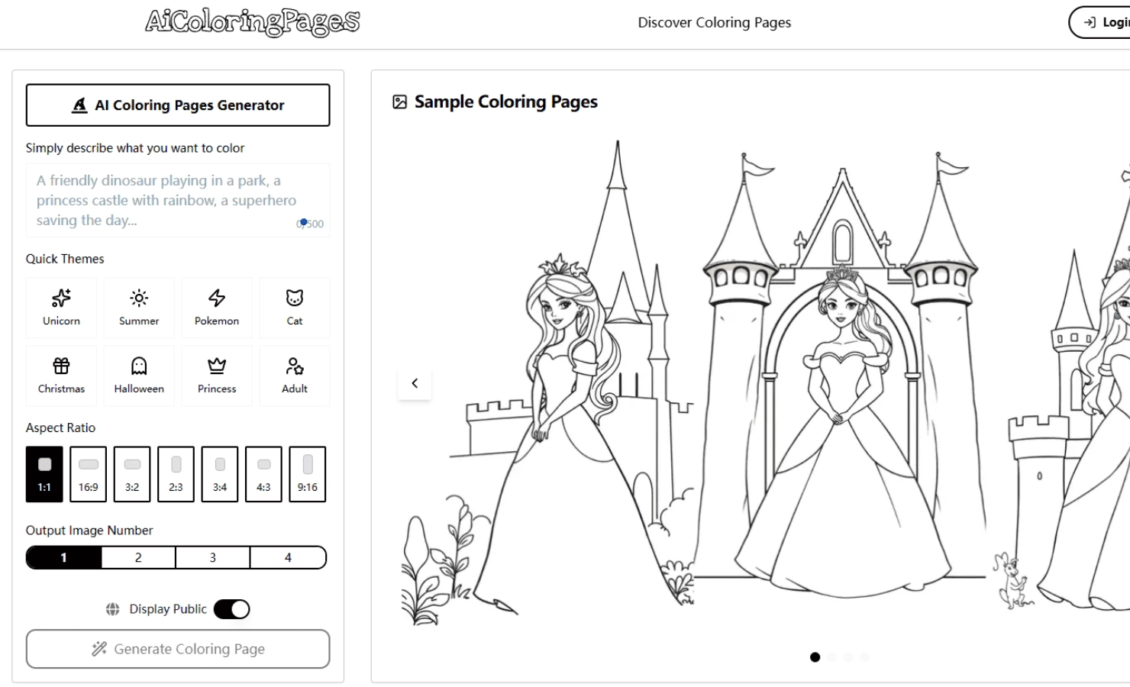Pick the Pokemon lightning theme
Viewport: 1130px width, 687px height.
[217, 308]
